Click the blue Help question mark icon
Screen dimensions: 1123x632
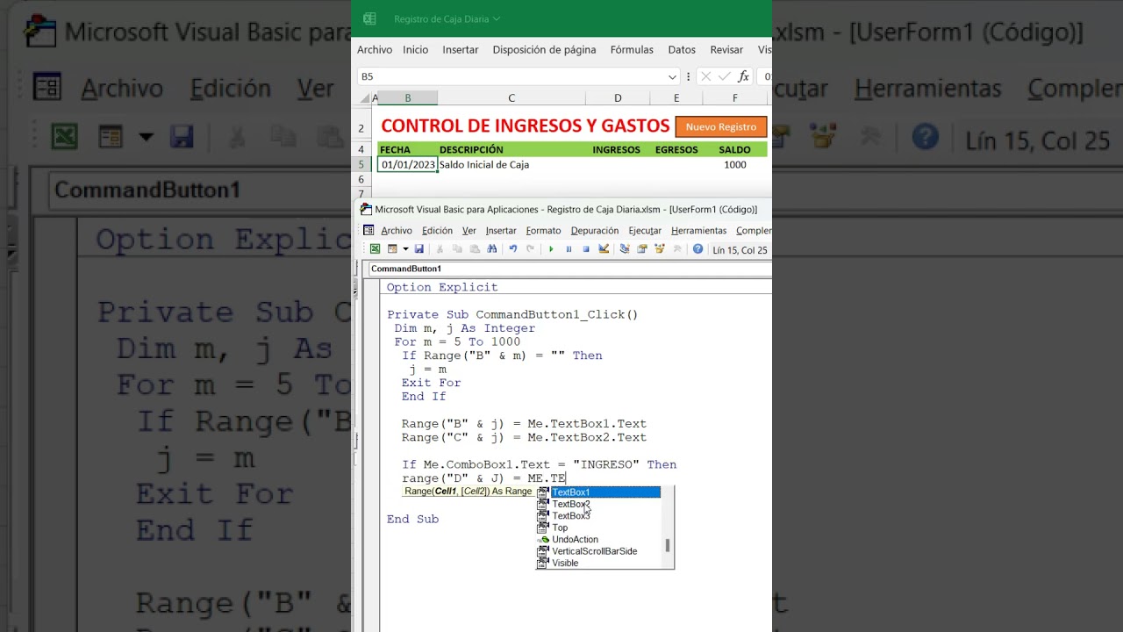[697, 249]
